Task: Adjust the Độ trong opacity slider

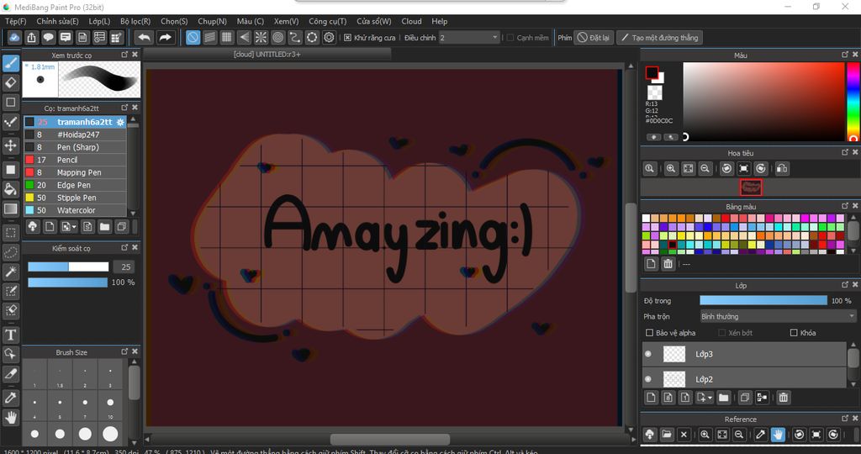Action: point(763,300)
